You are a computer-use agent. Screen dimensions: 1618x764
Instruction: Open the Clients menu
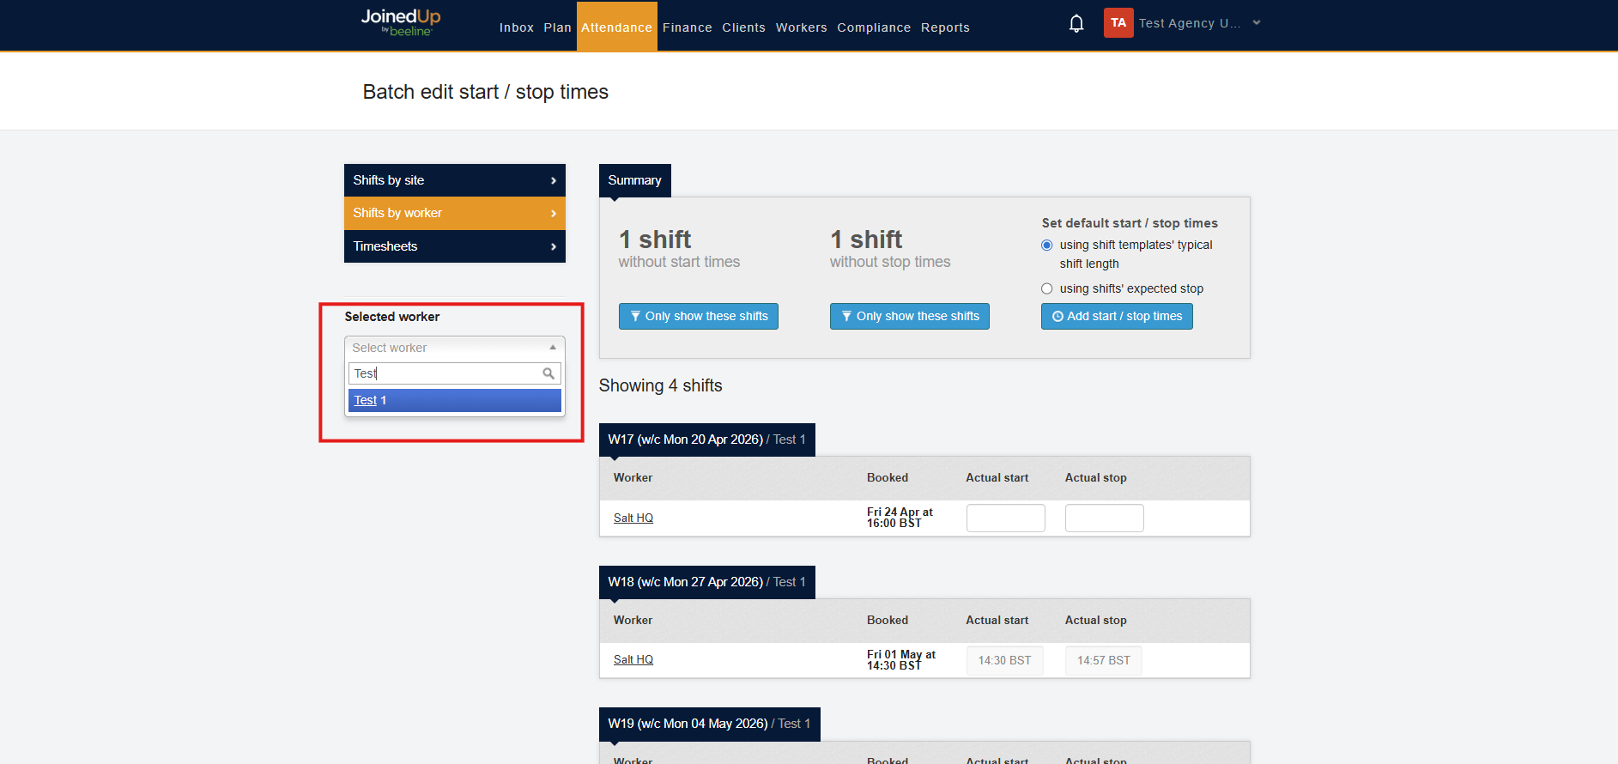pos(743,27)
